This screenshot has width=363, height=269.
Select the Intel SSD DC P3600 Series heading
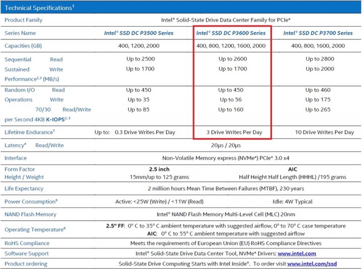(x=231, y=33)
